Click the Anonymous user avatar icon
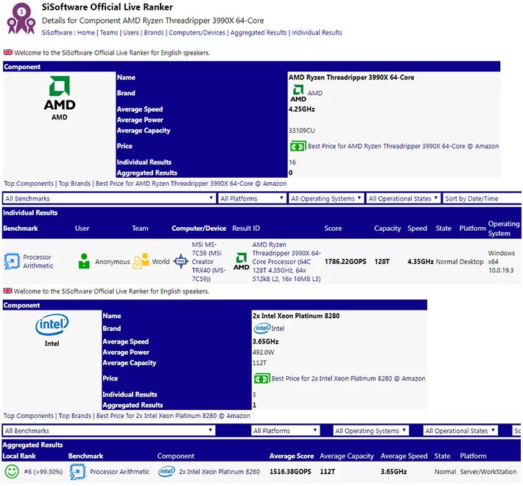The width and height of the screenshot is (523, 486). pyautogui.click(x=84, y=261)
